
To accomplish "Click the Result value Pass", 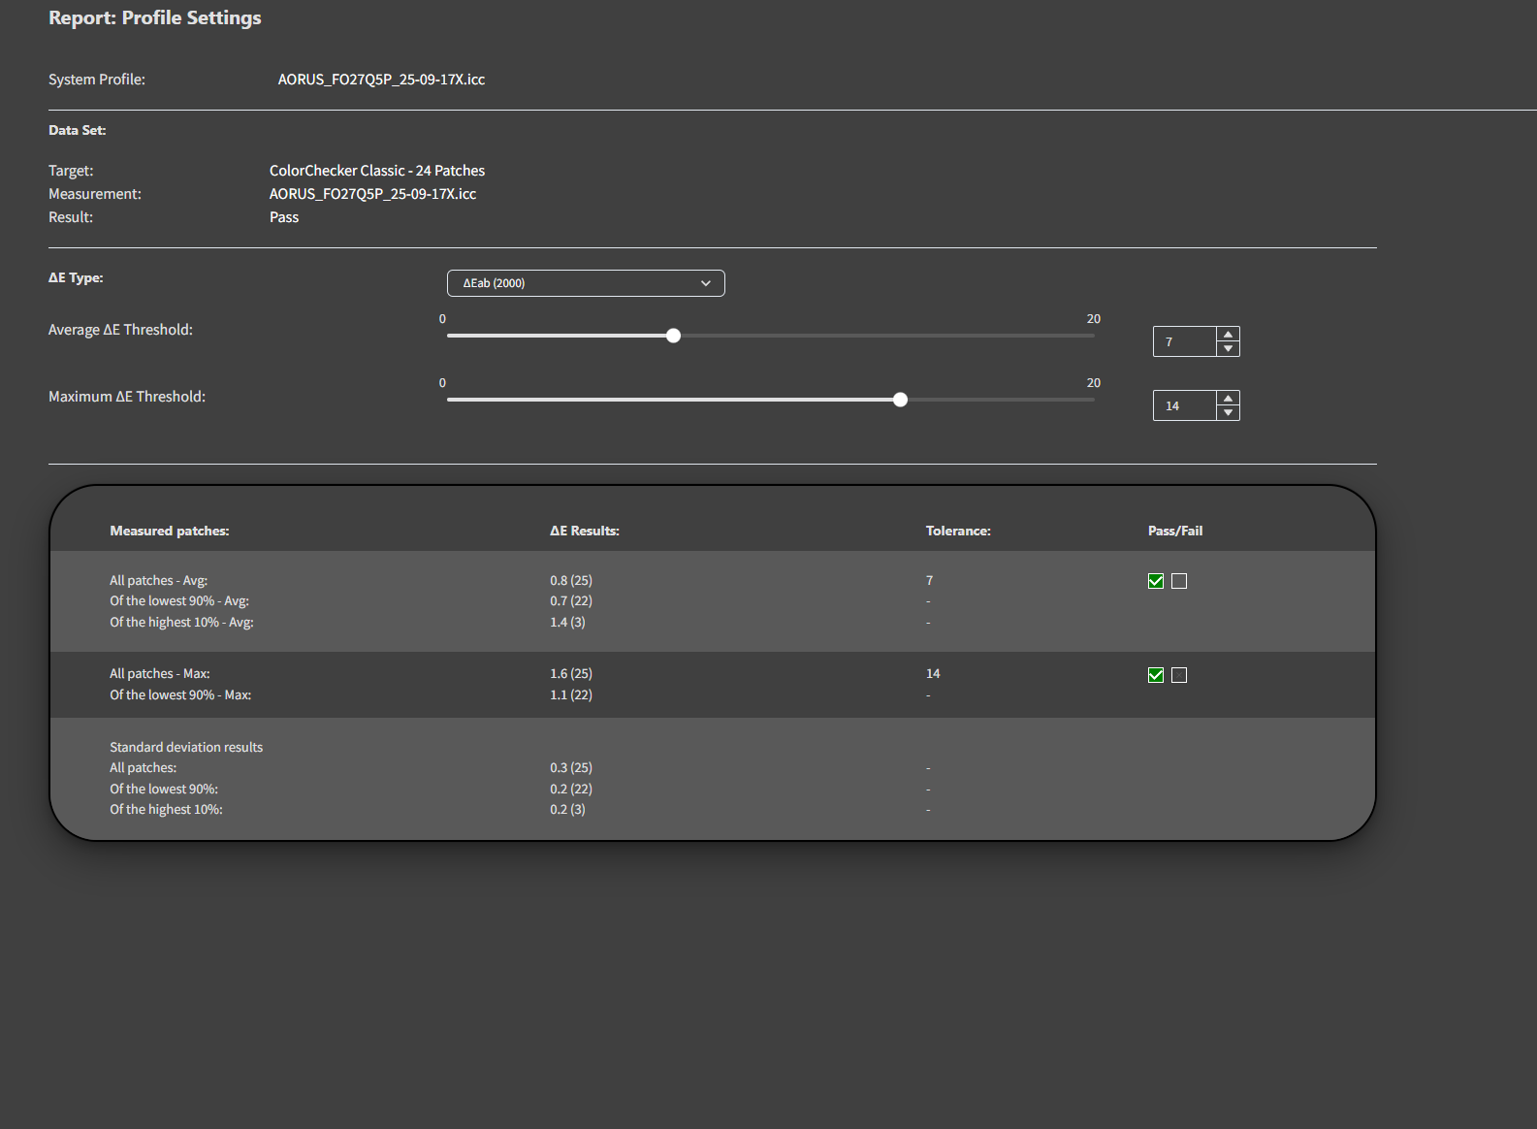I will 284,217.
